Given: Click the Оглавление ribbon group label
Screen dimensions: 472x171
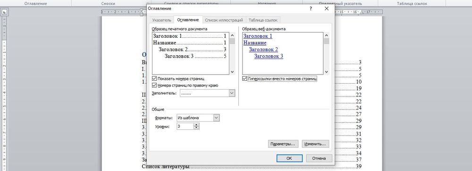Looking at the screenshot, I should (35, 4).
